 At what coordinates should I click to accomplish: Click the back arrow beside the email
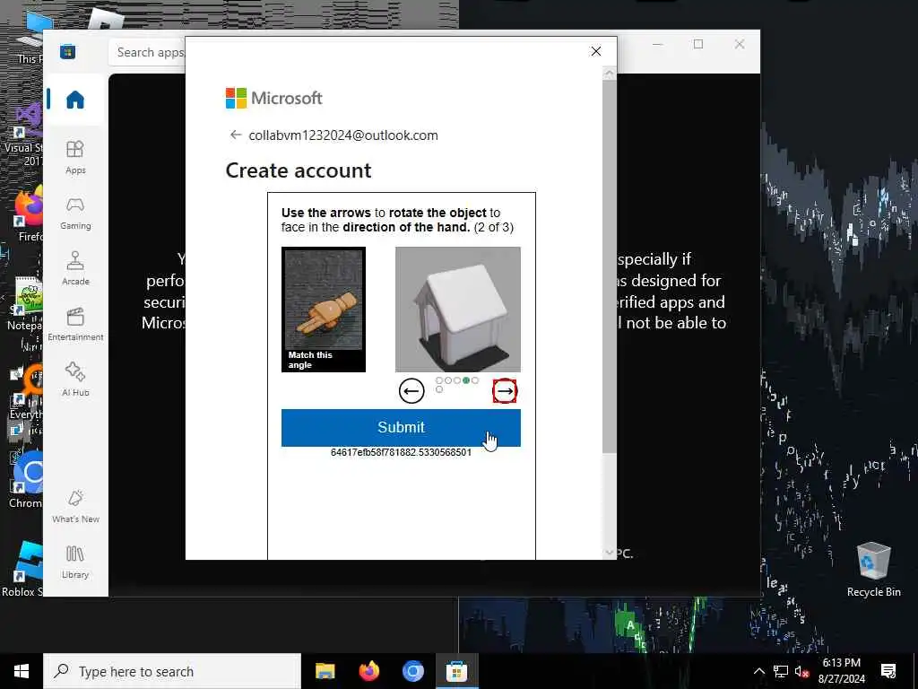[x=236, y=135]
